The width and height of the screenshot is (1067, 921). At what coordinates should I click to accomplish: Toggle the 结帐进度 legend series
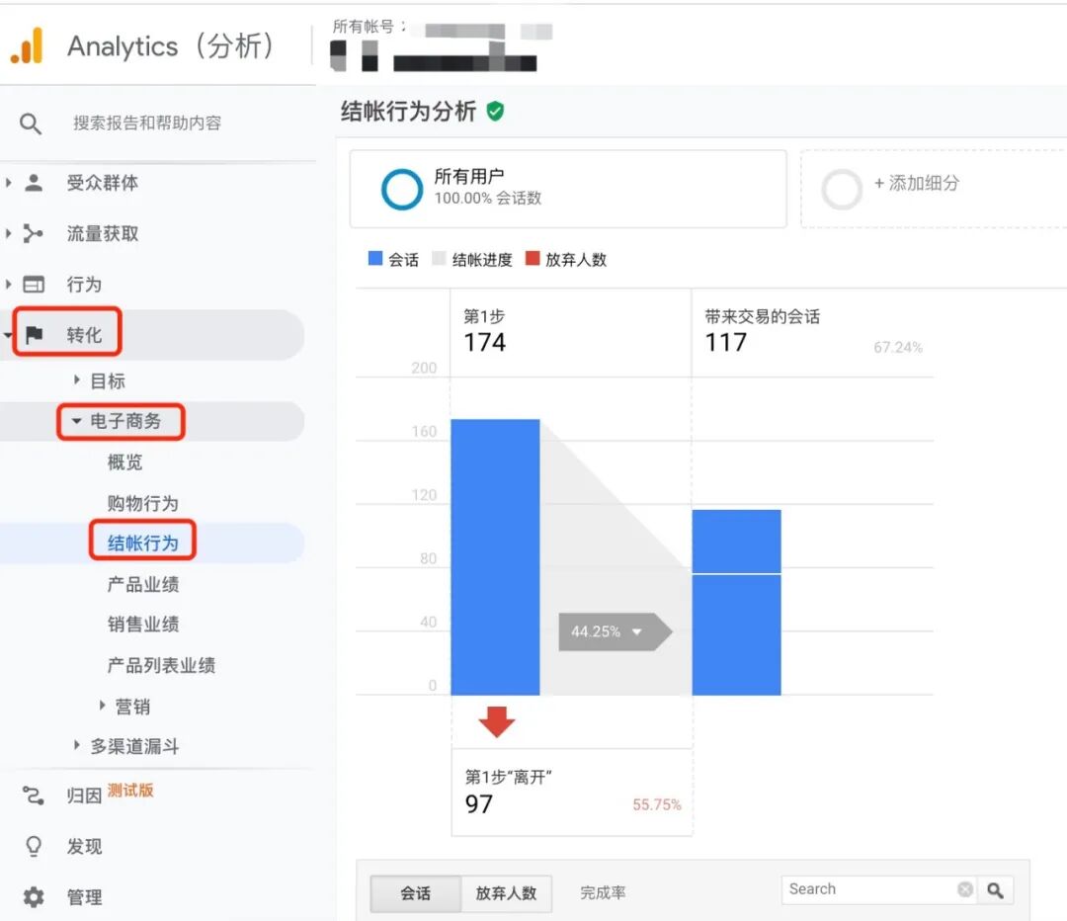click(x=473, y=259)
